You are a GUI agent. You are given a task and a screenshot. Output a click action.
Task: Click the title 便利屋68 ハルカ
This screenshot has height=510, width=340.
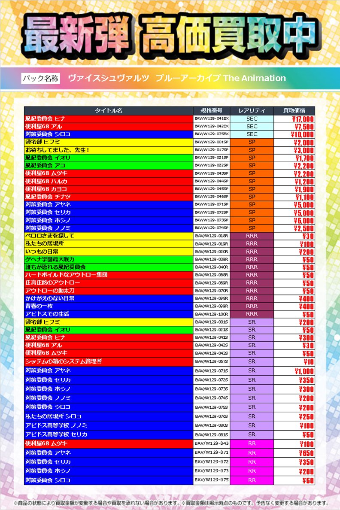click(46, 181)
